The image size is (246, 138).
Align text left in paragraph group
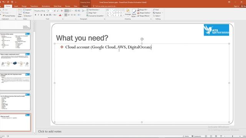[x=66, y=15]
